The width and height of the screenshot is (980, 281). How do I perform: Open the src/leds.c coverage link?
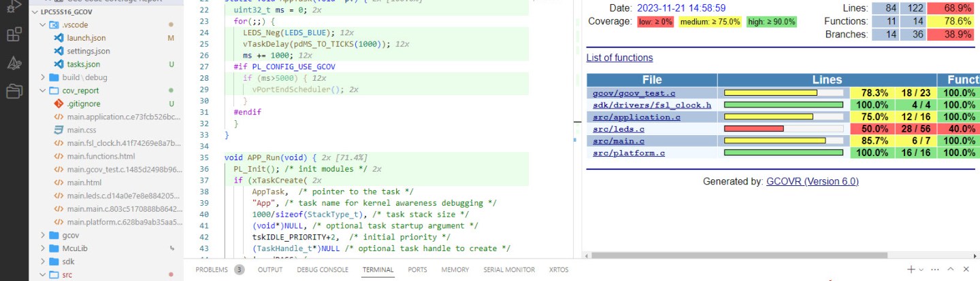click(x=619, y=128)
